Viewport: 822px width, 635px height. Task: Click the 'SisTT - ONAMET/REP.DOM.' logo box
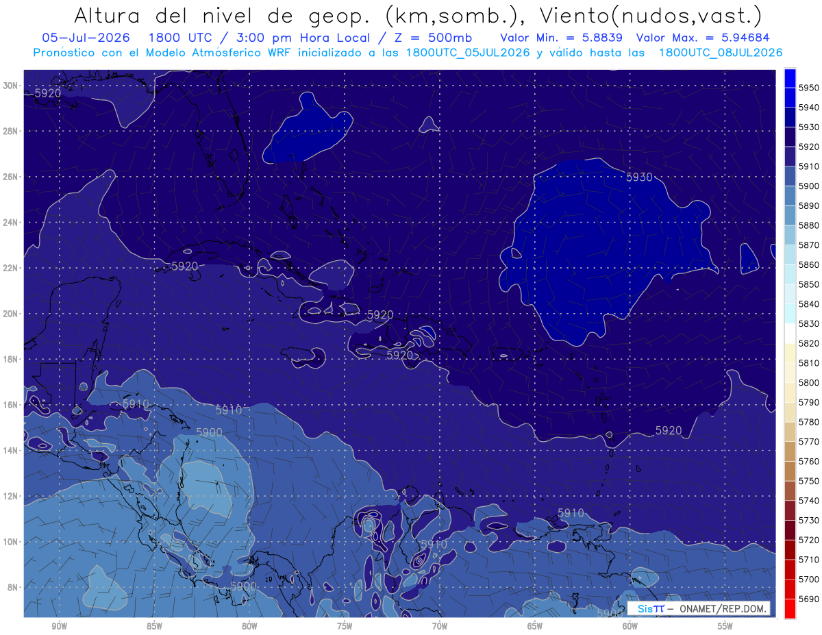tap(699, 608)
